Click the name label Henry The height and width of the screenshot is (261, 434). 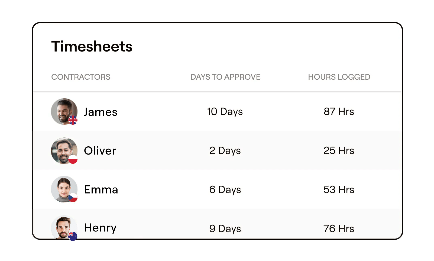(100, 228)
